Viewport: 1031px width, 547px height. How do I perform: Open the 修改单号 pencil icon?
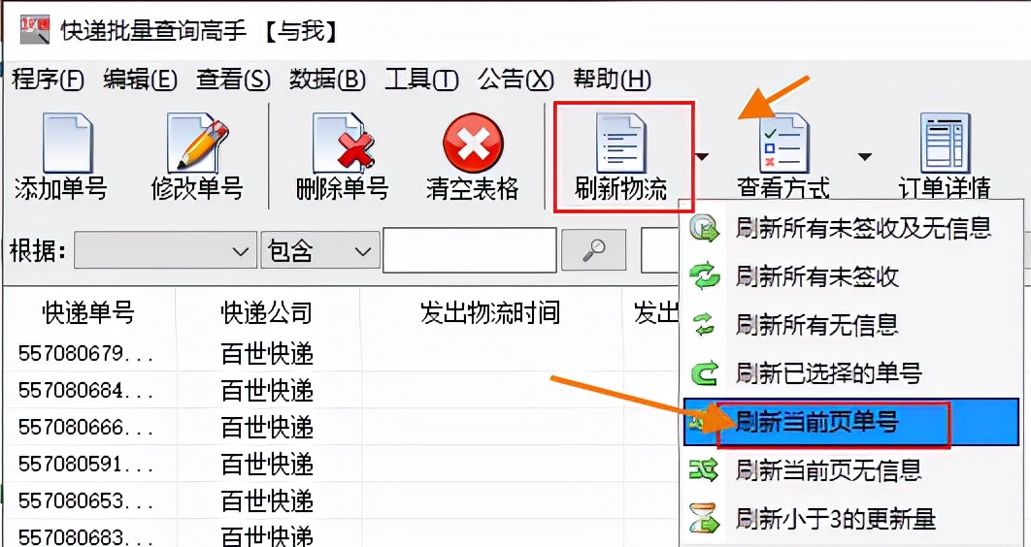coord(197,144)
